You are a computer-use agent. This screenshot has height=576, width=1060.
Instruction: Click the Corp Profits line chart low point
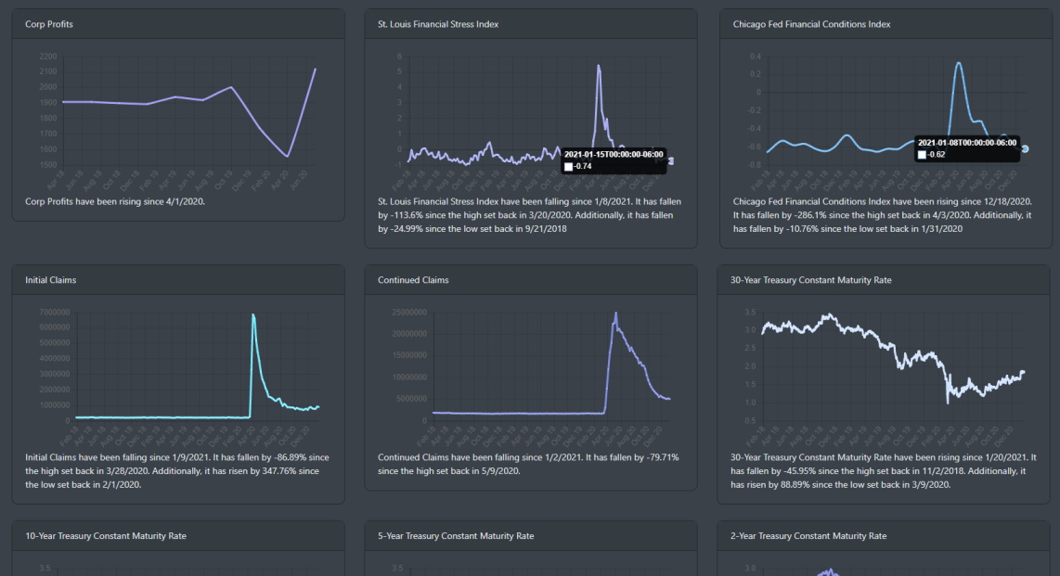pyautogui.click(x=288, y=156)
